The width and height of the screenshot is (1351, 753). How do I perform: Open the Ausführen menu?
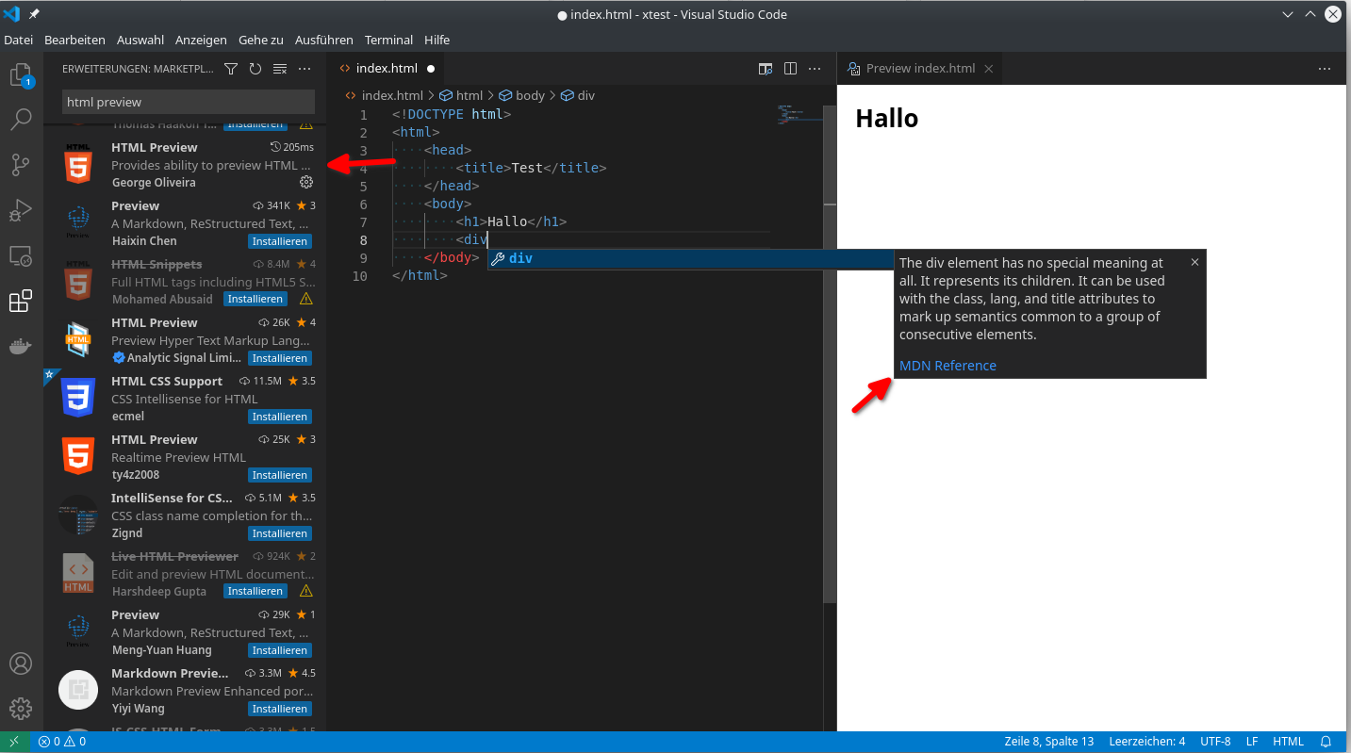point(324,40)
